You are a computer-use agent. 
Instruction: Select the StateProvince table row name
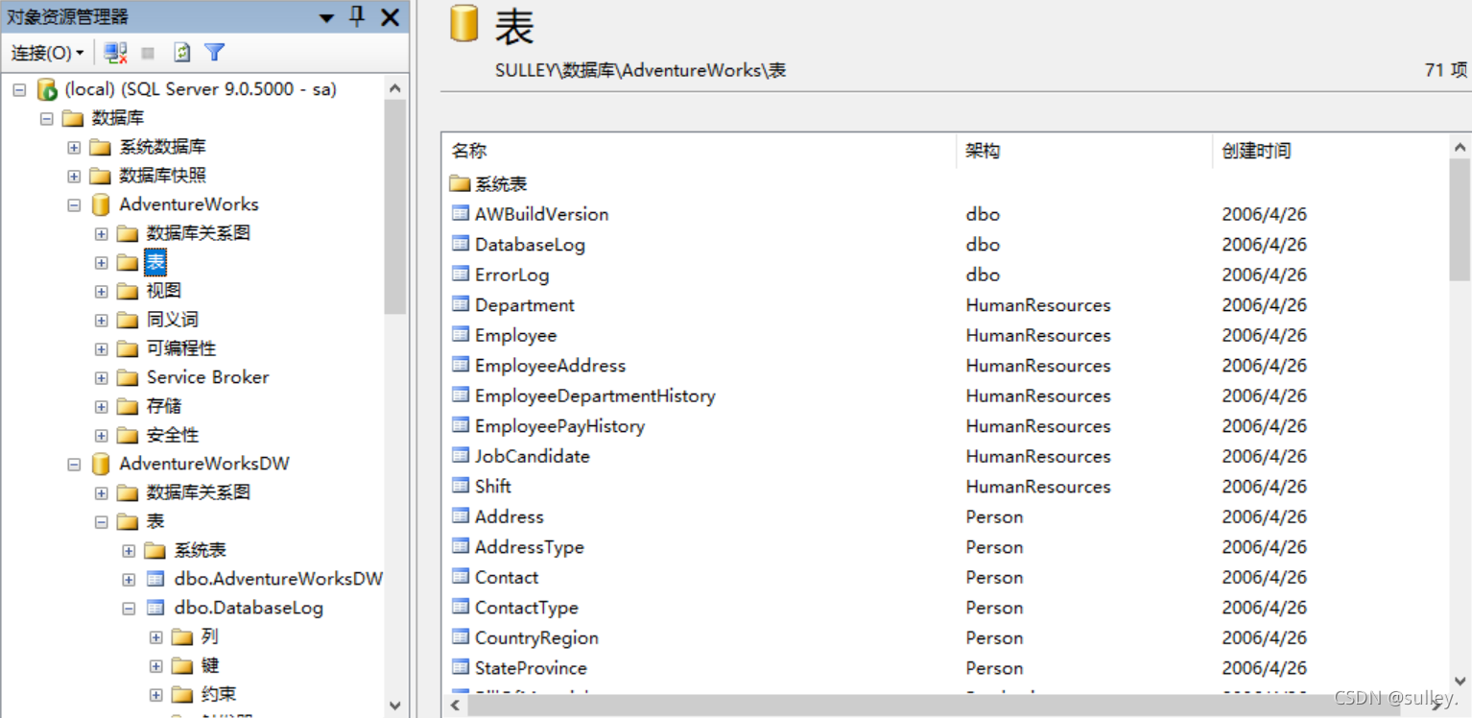[531, 668]
